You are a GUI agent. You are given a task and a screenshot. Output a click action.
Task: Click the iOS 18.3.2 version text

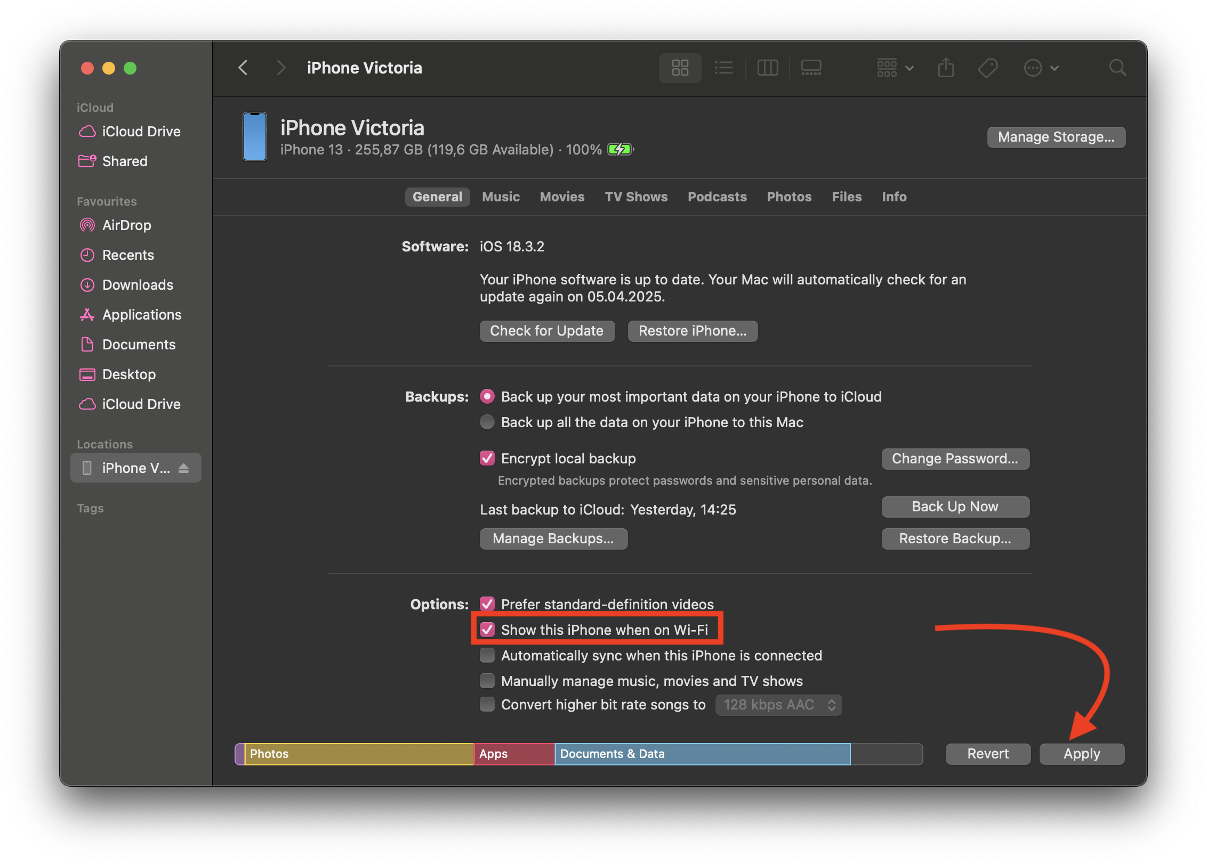coord(512,247)
